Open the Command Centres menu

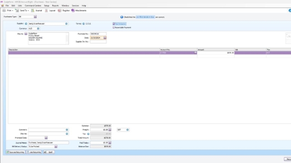[x=33, y=6]
